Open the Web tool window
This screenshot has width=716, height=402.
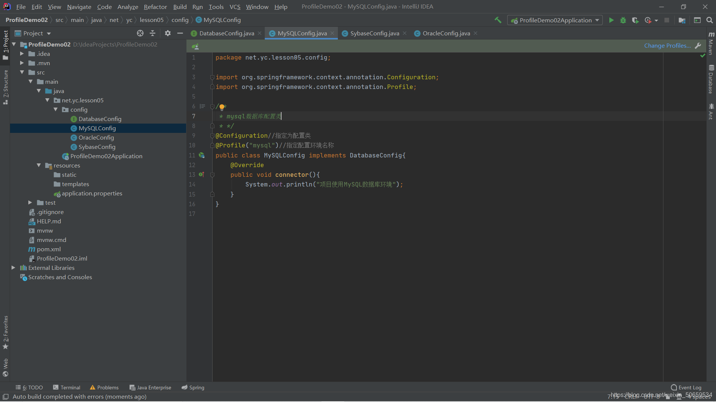point(5,367)
